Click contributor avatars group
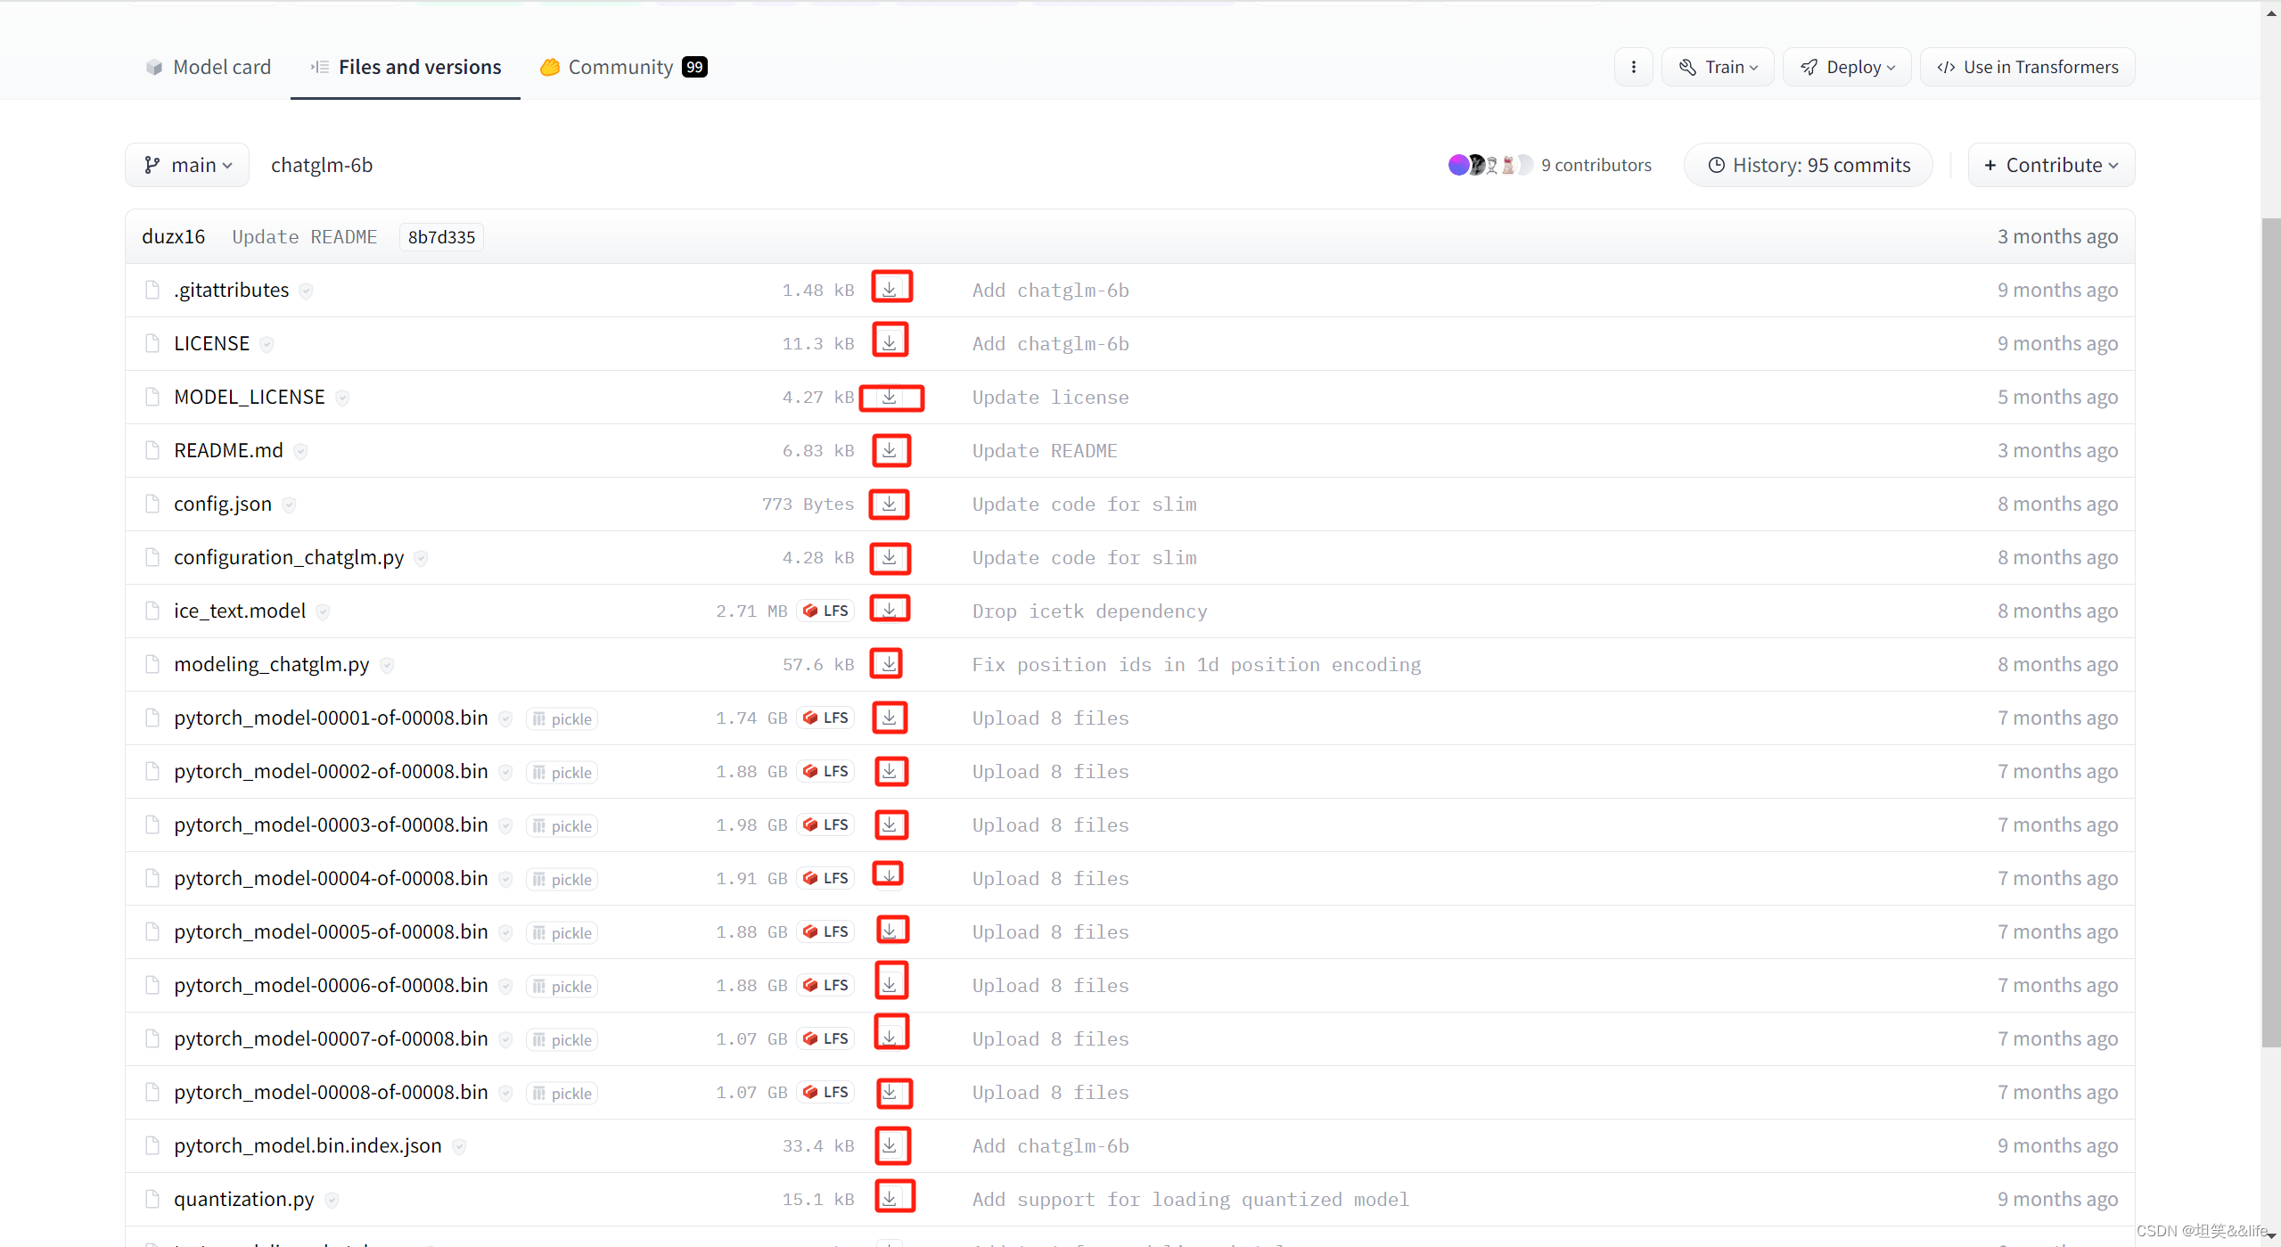Image resolution: width=2281 pixels, height=1247 pixels. pos(1490,165)
